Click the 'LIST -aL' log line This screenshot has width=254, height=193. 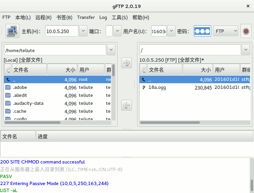9,190
